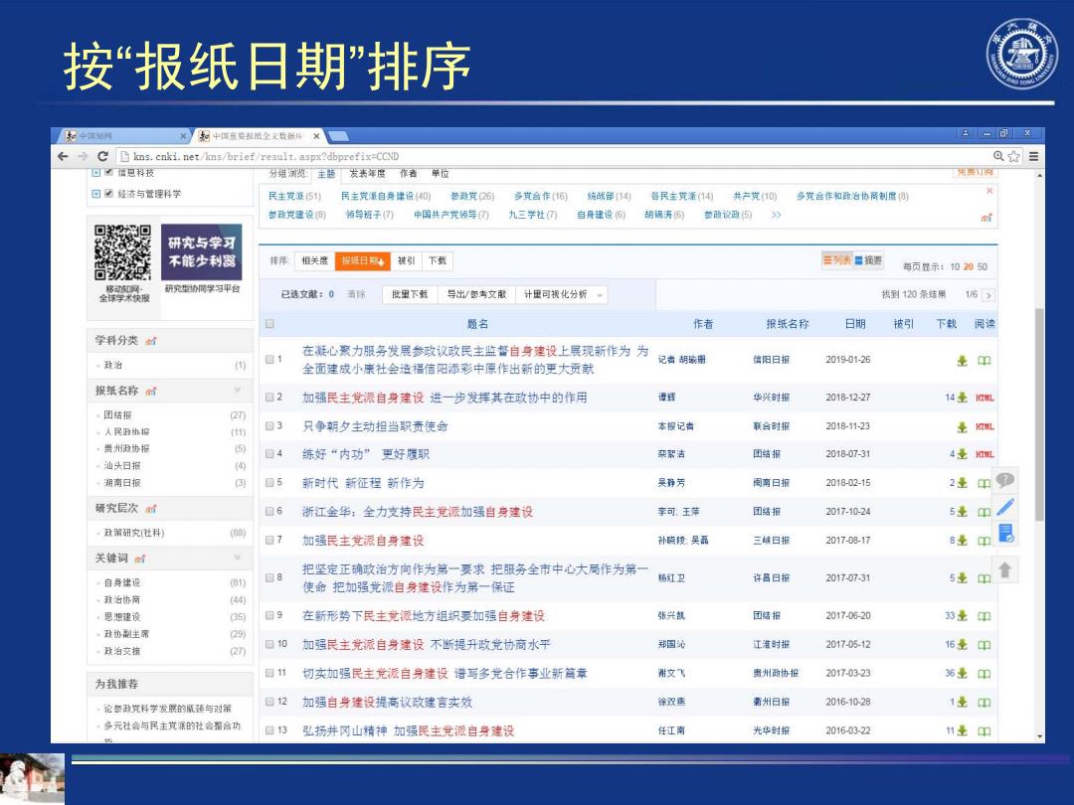Open the Chrome hamburger menu
Screen dimensions: 1074x805
(x=1033, y=156)
